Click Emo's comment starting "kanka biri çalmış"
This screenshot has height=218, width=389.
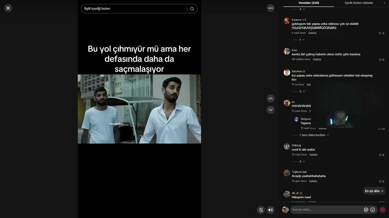pyautogui.click(x=326, y=54)
